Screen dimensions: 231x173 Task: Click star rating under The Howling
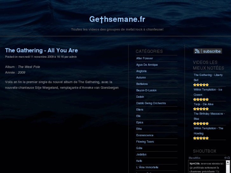point(201,138)
